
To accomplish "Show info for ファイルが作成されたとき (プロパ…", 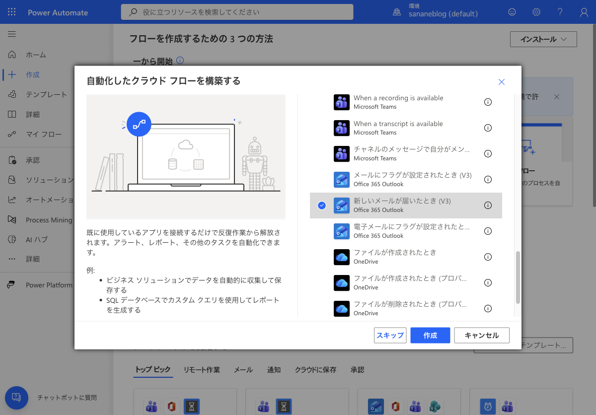I will (x=488, y=282).
